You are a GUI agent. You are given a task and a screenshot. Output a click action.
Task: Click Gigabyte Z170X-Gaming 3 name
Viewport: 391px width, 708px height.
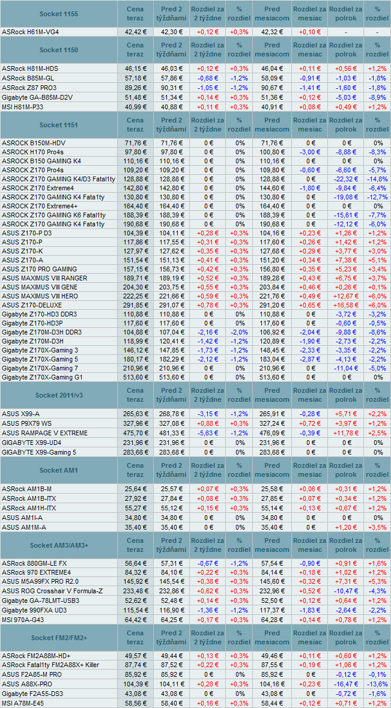click(40, 350)
